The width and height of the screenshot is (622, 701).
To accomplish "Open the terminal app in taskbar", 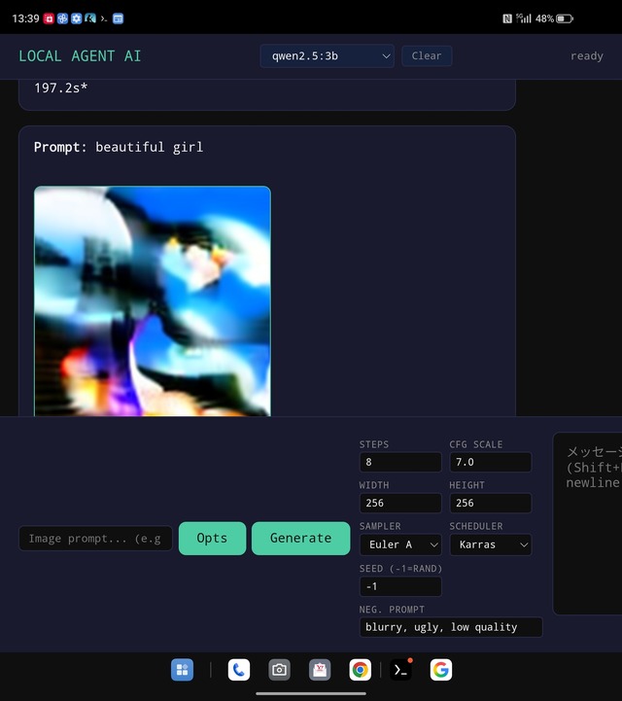I will point(400,670).
